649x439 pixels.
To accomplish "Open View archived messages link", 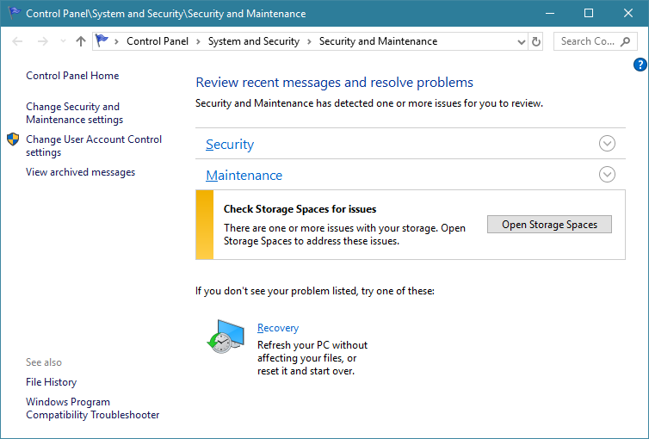I will tap(80, 172).
